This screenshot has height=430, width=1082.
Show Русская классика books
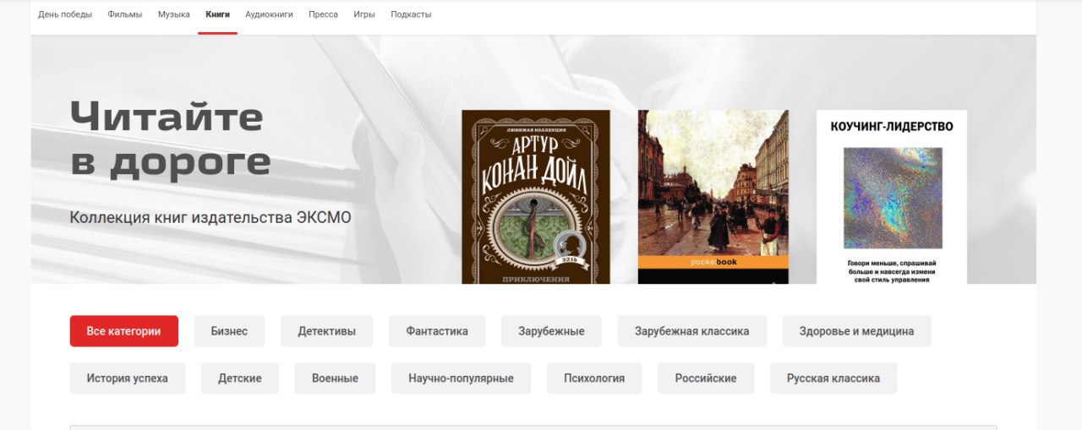[833, 378]
